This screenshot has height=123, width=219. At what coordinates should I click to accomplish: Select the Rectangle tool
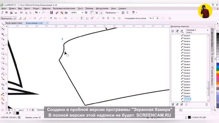[2, 54]
